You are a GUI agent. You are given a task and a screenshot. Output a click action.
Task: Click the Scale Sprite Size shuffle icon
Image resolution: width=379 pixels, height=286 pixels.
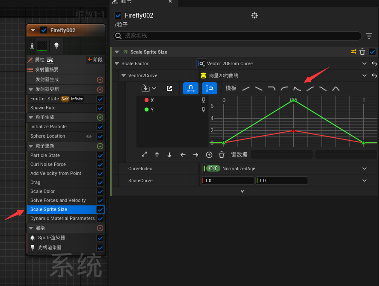pyautogui.click(x=353, y=51)
